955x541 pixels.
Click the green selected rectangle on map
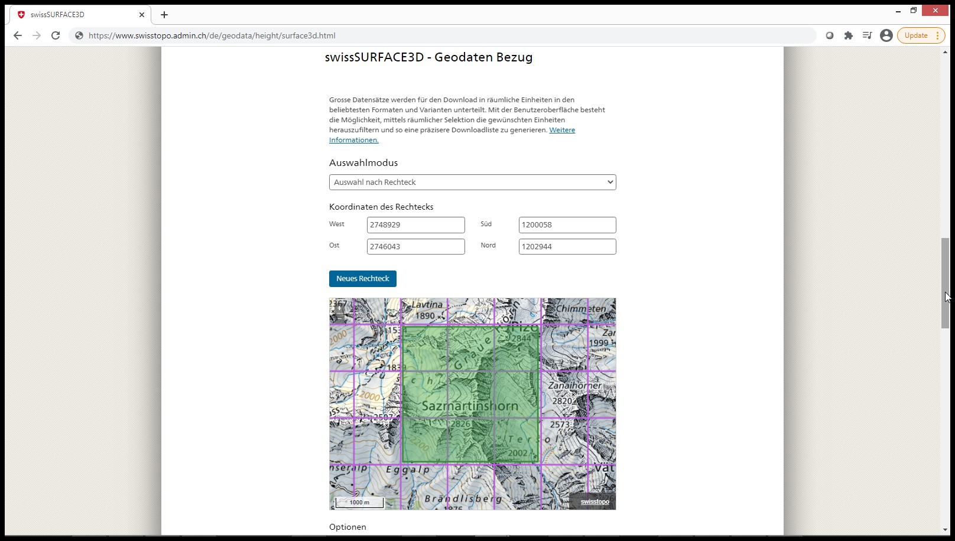(x=470, y=394)
